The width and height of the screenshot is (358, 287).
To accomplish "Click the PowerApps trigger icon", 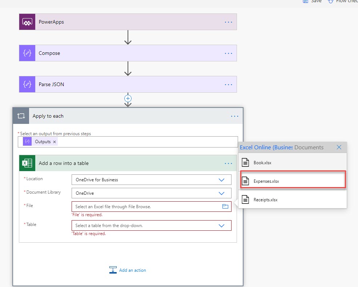I will click(27, 22).
